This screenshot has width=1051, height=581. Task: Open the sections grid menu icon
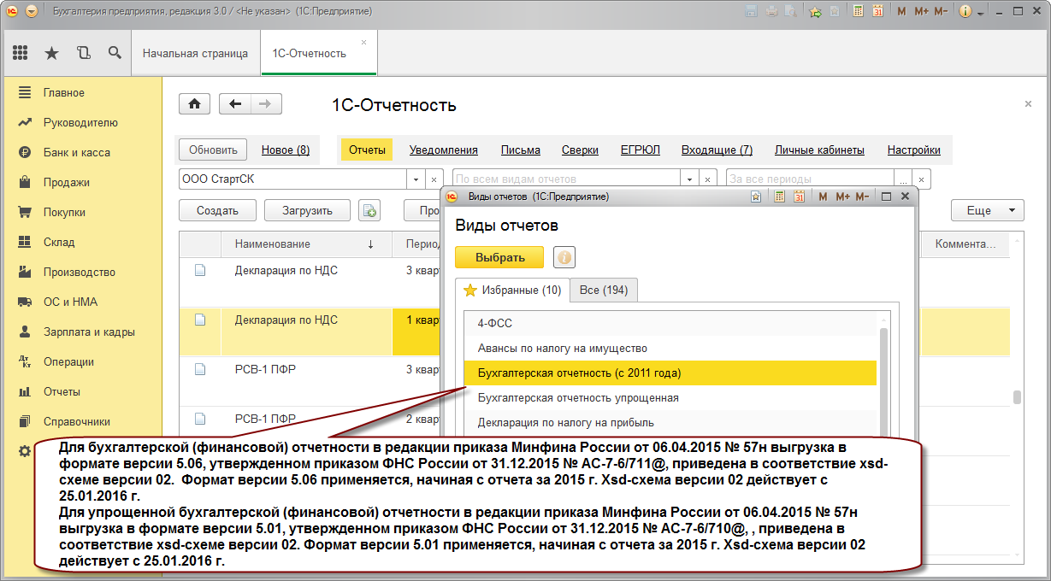[21, 53]
